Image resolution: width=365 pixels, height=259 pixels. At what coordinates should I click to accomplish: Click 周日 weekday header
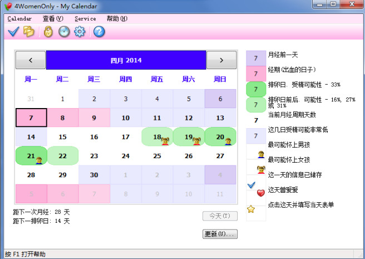point(220,79)
